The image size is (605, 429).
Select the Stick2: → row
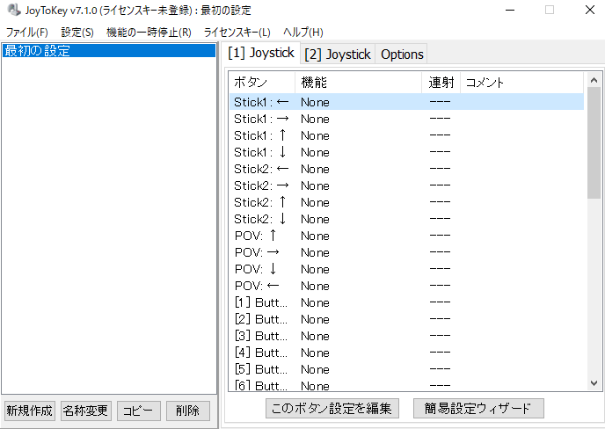coord(406,185)
